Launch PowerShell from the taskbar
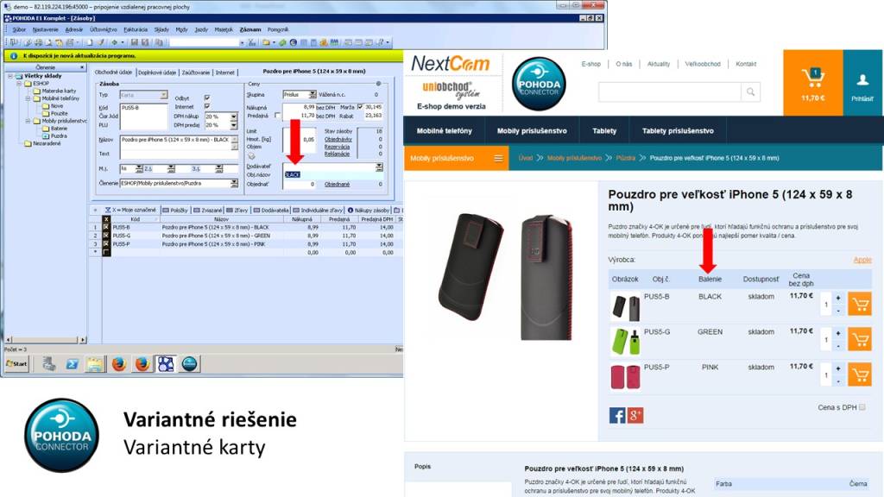This screenshot has height=497, width=884. click(73, 365)
